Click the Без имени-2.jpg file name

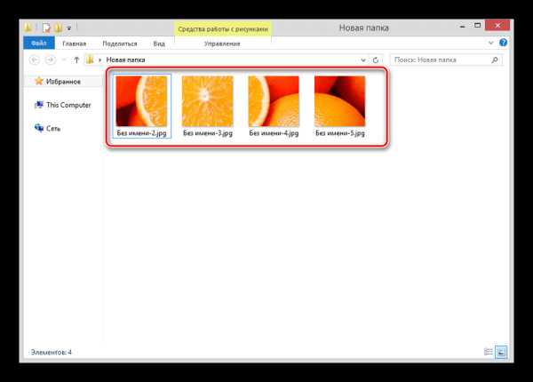[141, 133]
